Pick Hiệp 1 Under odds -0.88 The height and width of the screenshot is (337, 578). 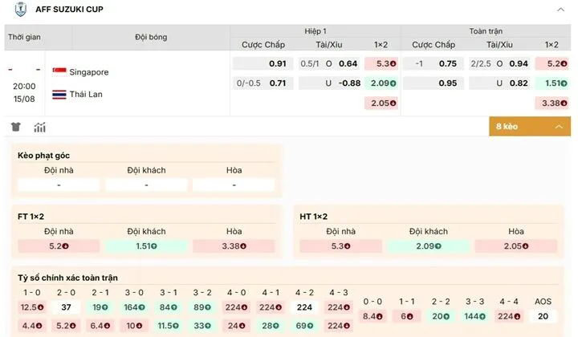point(329,83)
